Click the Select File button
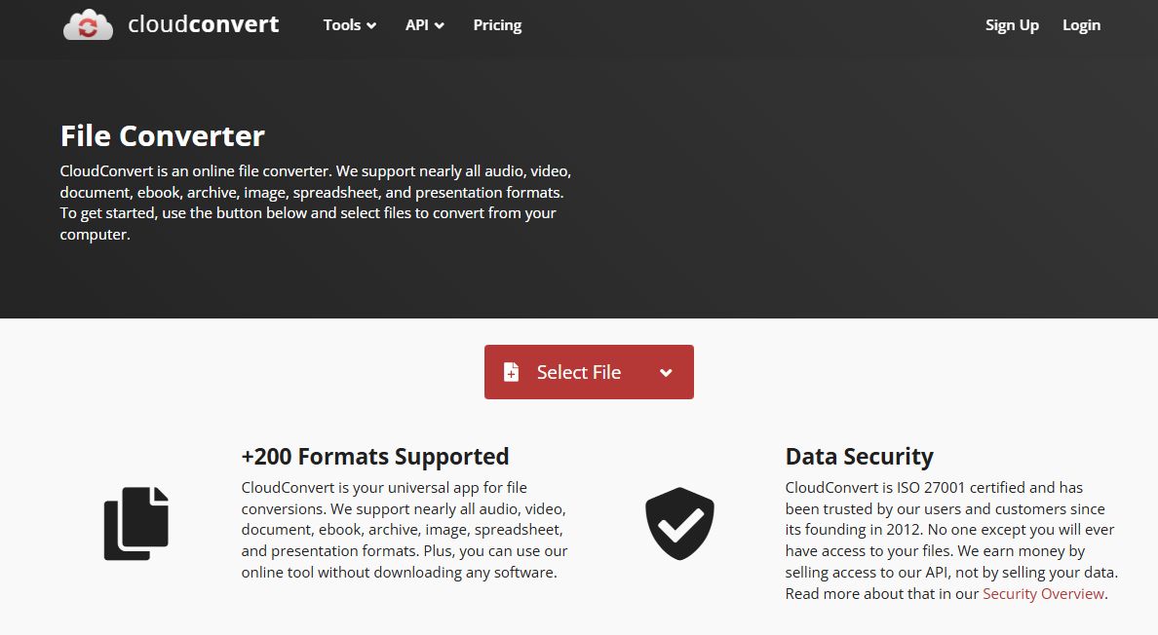The width and height of the screenshot is (1158, 635). point(589,372)
